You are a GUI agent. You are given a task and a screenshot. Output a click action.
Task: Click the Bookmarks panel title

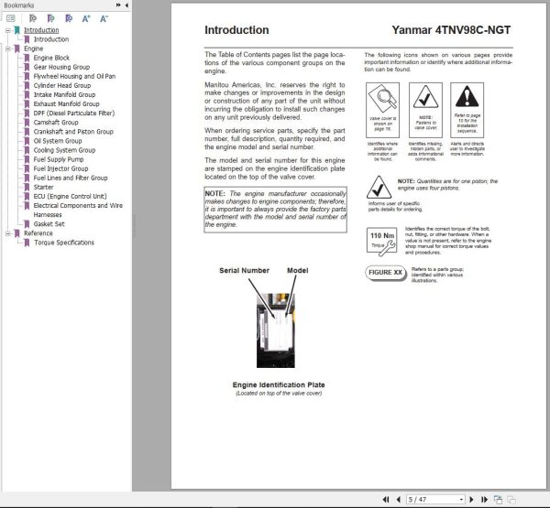19,5
